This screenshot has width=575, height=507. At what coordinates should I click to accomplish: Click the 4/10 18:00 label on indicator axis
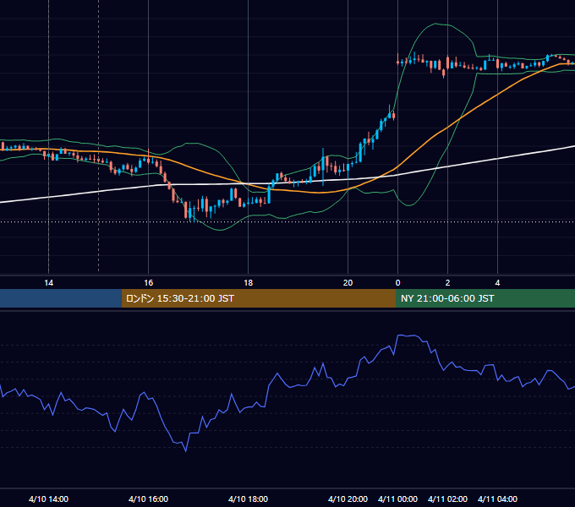coord(249,499)
